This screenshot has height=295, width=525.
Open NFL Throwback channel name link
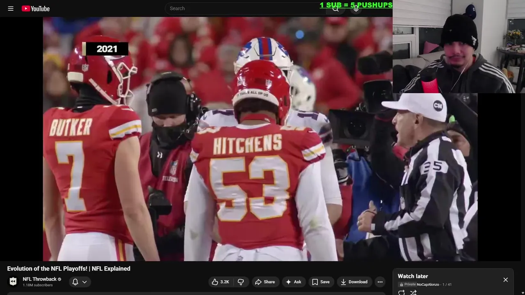39,279
